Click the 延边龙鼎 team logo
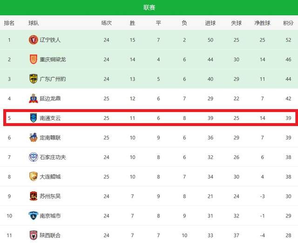The height and width of the screenshot is (243, 298). tap(33, 98)
